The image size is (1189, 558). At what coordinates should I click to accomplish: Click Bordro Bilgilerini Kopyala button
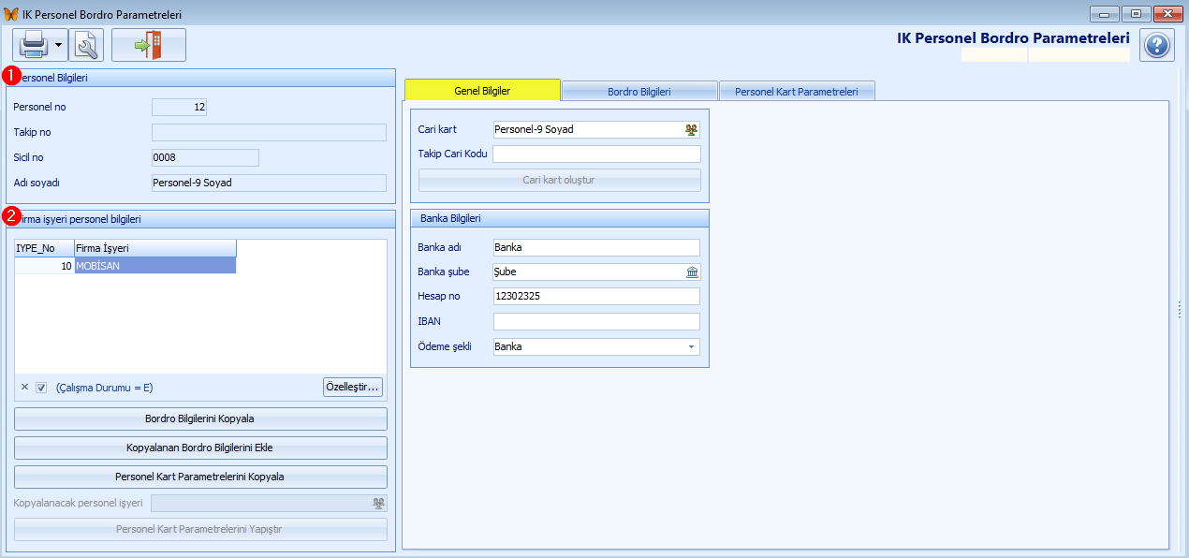point(200,418)
